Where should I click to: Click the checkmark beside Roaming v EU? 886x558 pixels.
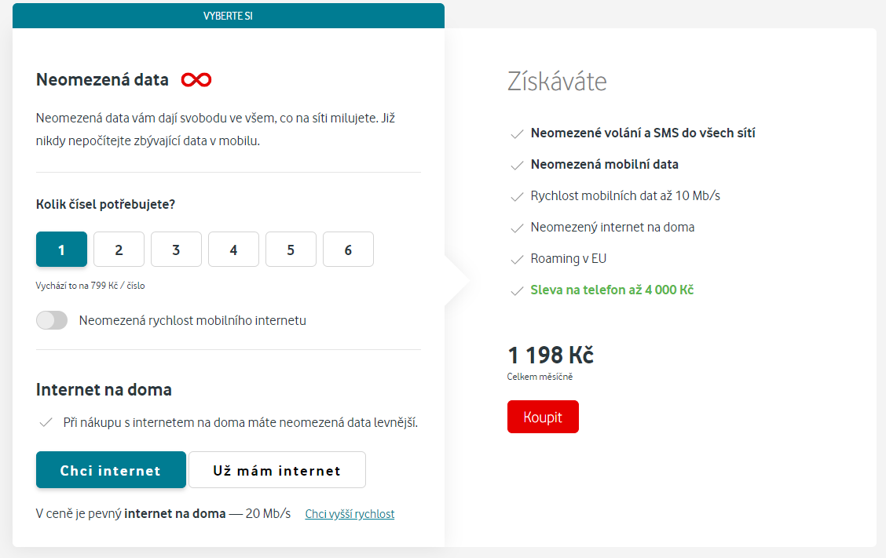pos(517,258)
